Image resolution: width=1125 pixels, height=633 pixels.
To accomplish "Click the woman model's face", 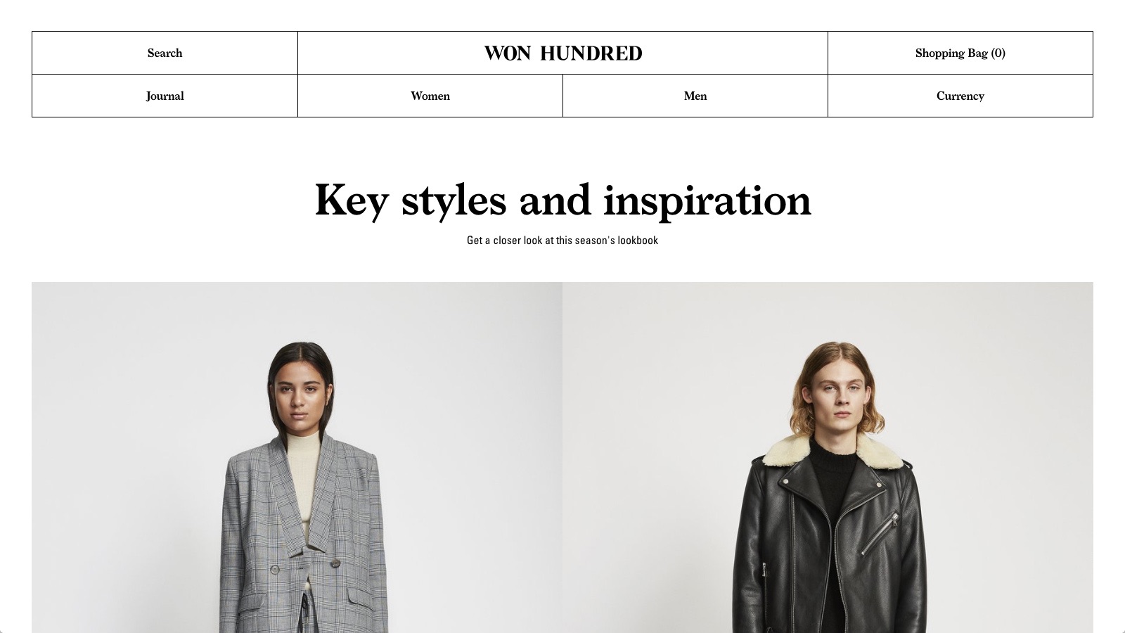I will point(300,394).
